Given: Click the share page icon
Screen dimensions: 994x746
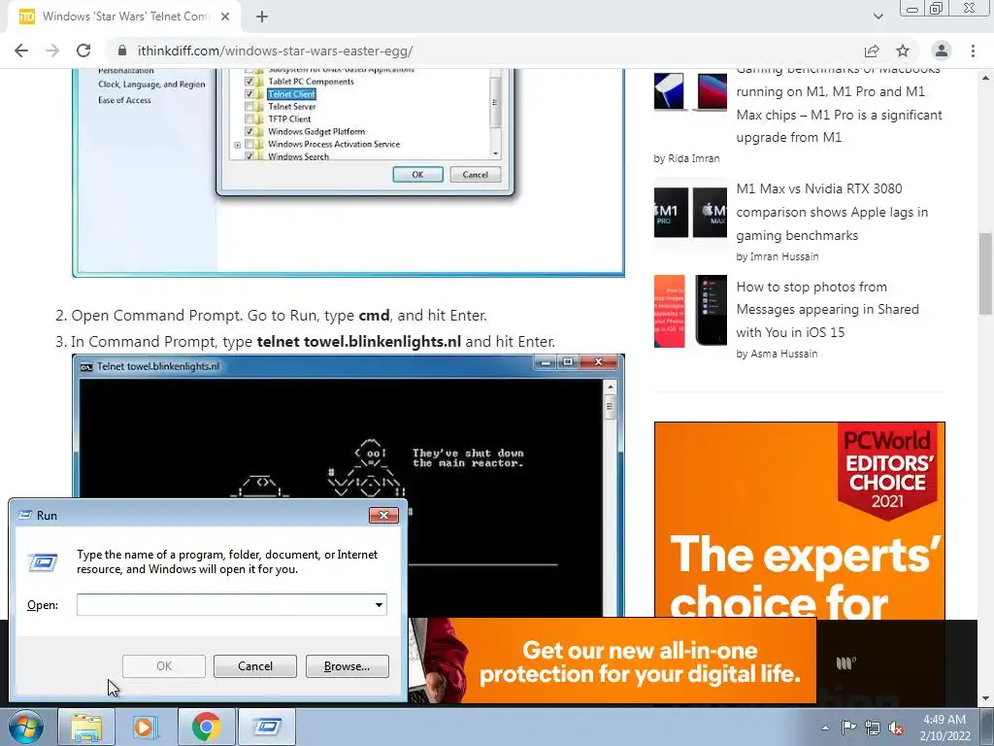Looking at the screenshot, I should pyautogui.click(x=872, y=51).
